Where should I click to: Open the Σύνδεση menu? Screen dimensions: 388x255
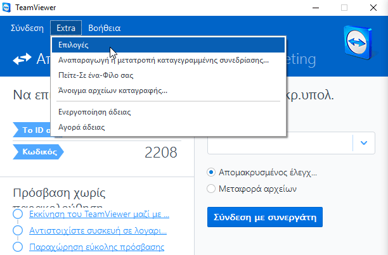coord(27,28)
